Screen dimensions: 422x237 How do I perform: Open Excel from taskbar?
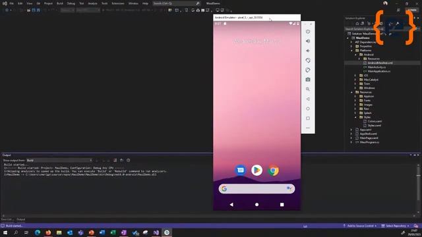(113, 232)
